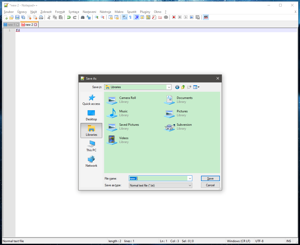Click the Replace toolbar icon
This screenshot has height=245, width=300.
tap(89, 17)
